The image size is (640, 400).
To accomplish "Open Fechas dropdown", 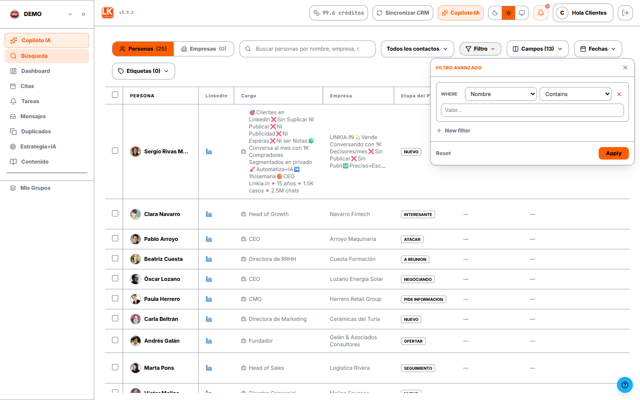I will pos(598,49).
